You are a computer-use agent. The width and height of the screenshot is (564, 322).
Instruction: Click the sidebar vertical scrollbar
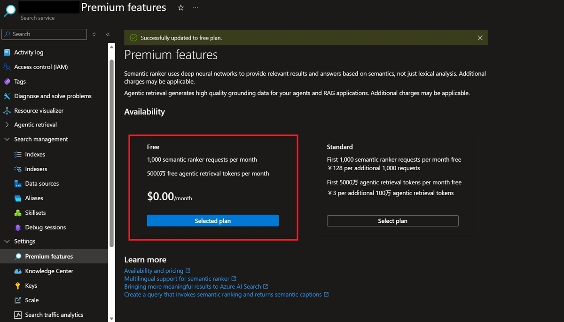(x=111, y=150)
